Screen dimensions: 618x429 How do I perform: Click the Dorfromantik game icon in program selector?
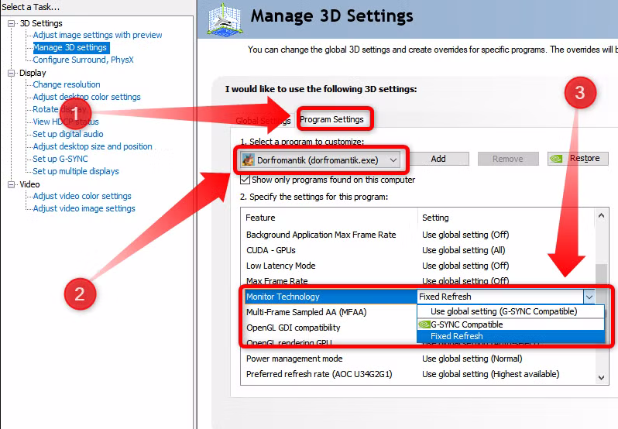(248, 159)
